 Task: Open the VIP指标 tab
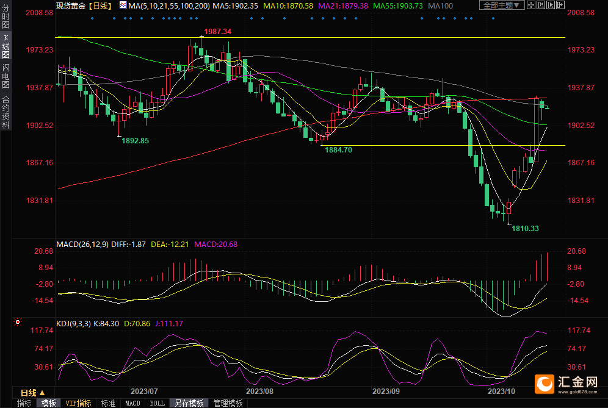(x=78, y=403)
